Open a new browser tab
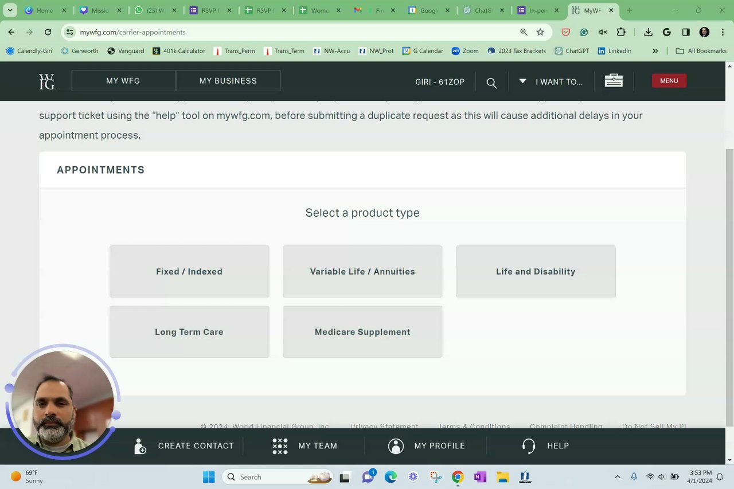This screenshot has height=489, width=734. [629, 10]
